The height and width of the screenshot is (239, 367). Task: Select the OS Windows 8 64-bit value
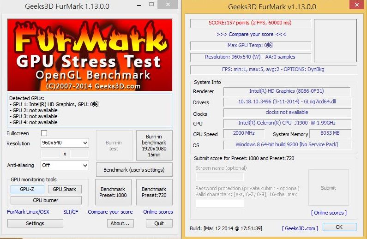[287, 145]
